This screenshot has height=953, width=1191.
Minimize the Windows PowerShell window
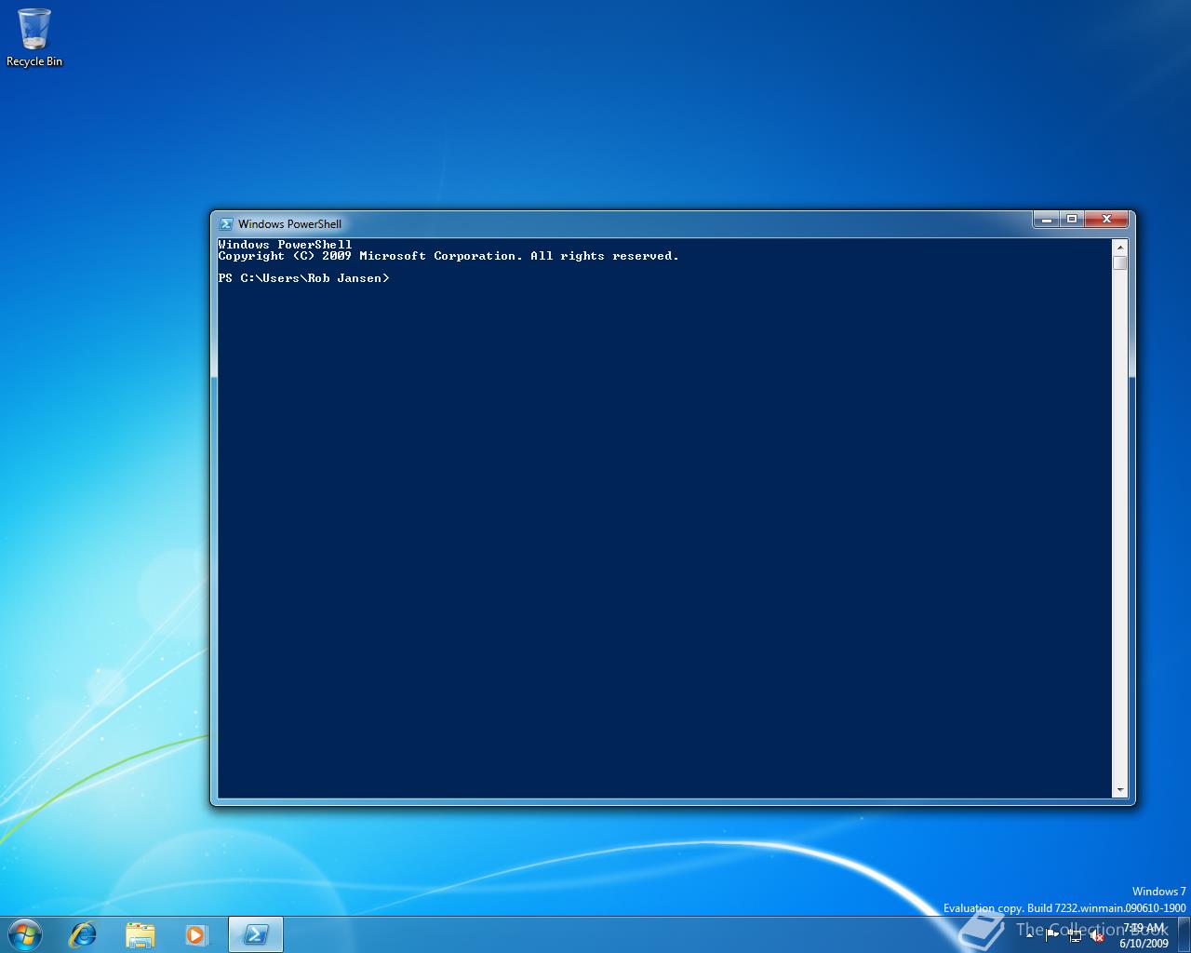pos(1047,220)
